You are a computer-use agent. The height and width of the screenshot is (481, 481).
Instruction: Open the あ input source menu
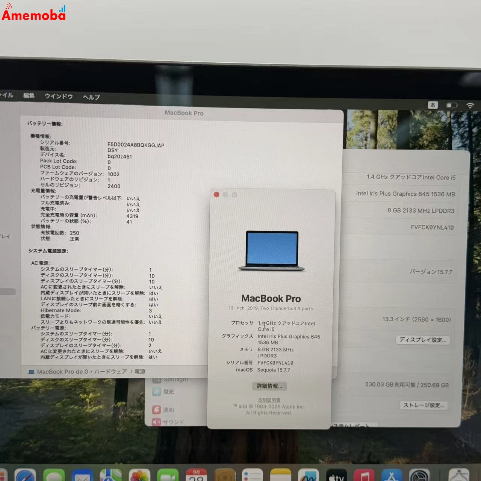(x=433, y=105)
